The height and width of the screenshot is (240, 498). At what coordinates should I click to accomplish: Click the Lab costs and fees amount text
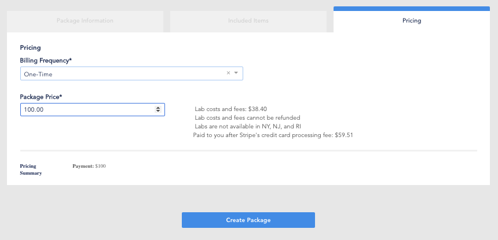(x=231, y=109)
